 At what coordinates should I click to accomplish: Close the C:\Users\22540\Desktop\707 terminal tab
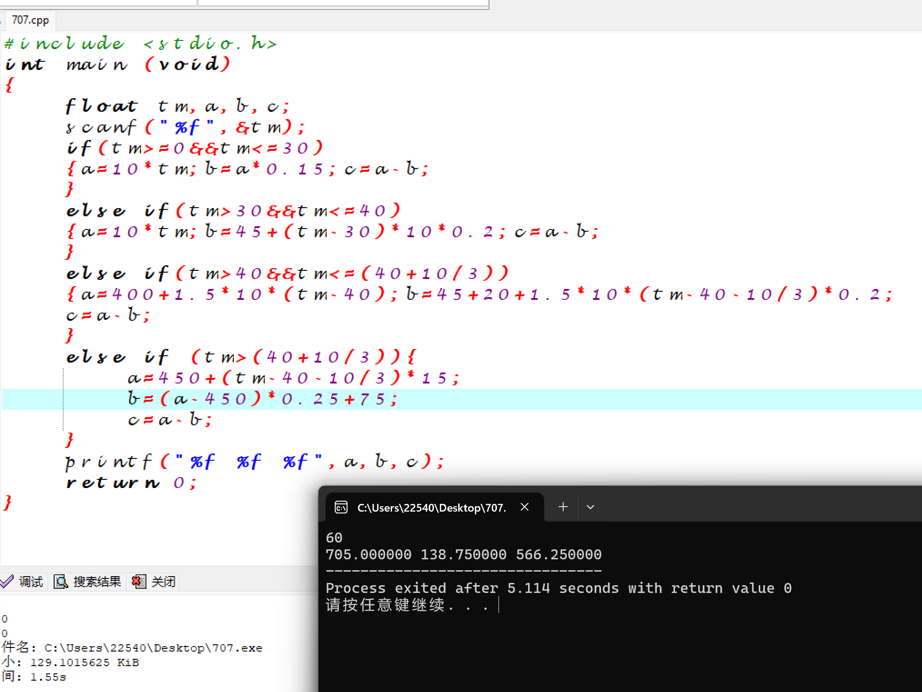coord(524,507)
